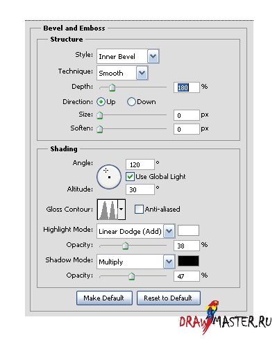
Task: Open the Highlight Mode dropdown Linear Dodge (Add)
Action: 135,231
